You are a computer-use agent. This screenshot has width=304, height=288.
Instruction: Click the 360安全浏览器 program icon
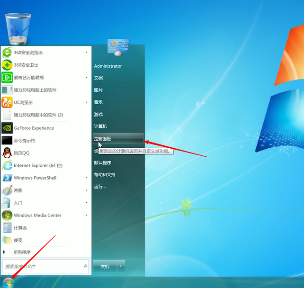click(7, 53)
